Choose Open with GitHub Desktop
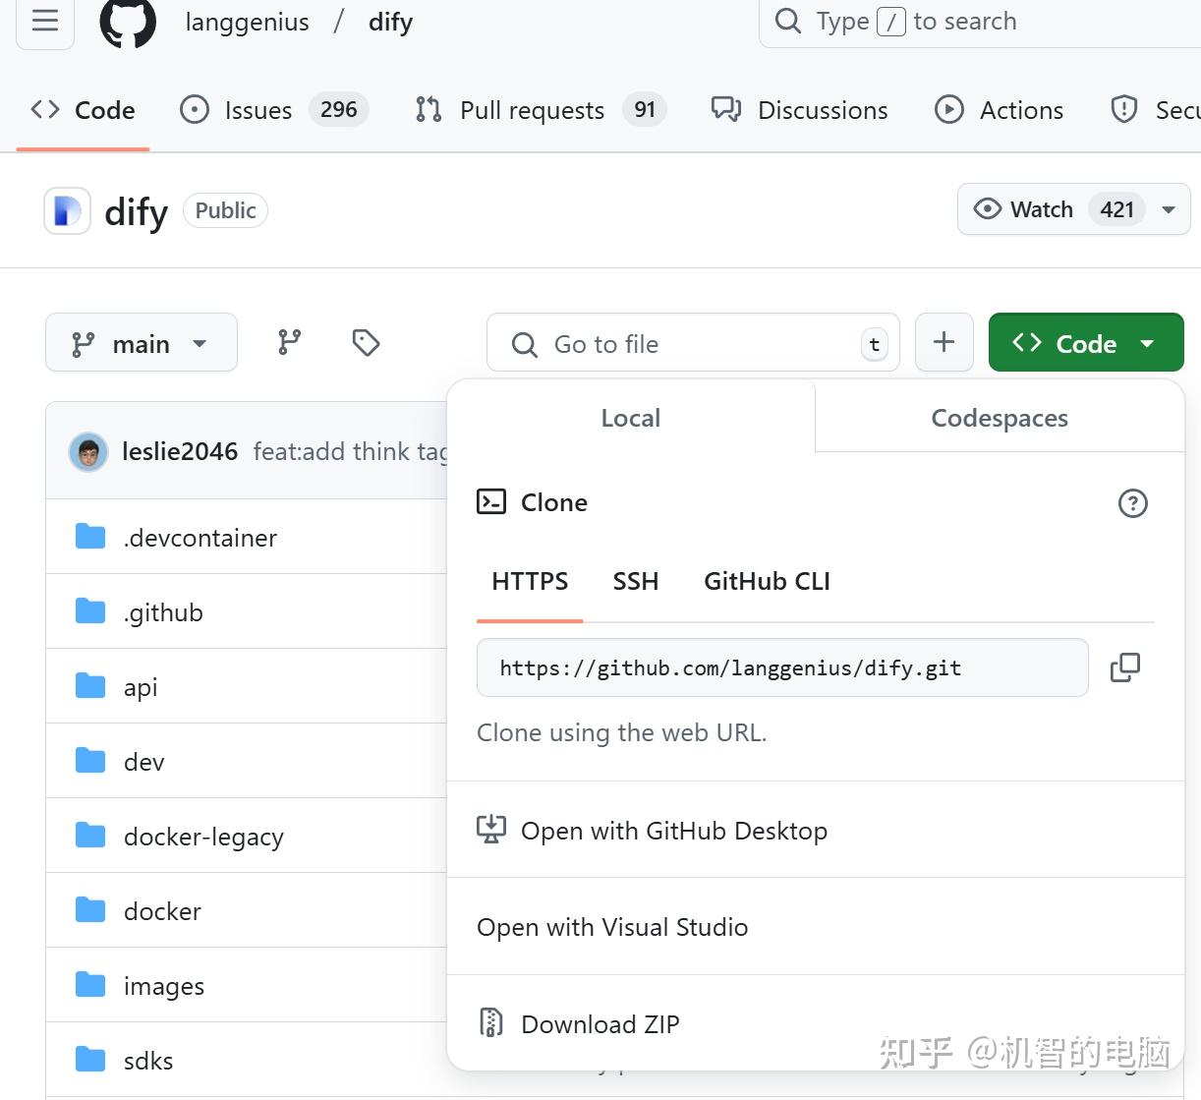The height and width of the screenshot is (1100, 1201). [816, 831]
